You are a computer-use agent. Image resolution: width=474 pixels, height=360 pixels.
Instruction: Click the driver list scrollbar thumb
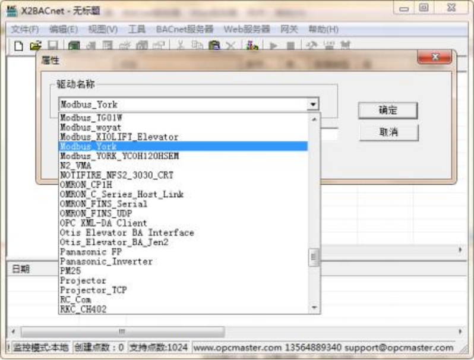[314, 257]
